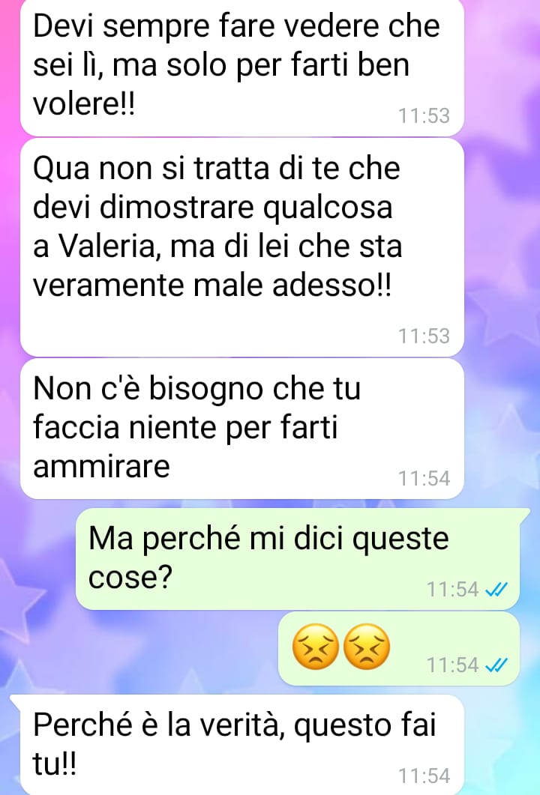Tap the first angry face emoji
Image resolution: width=540 pixels, height=795 pixels.
(x=316, y=647)
